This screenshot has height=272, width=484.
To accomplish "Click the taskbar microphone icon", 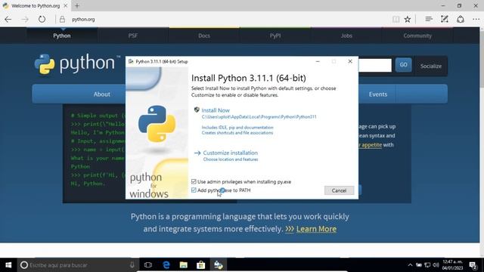I will [x=132, y=265].
